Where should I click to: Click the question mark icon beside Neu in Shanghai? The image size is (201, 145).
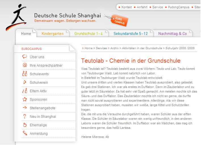click(25, 116)
